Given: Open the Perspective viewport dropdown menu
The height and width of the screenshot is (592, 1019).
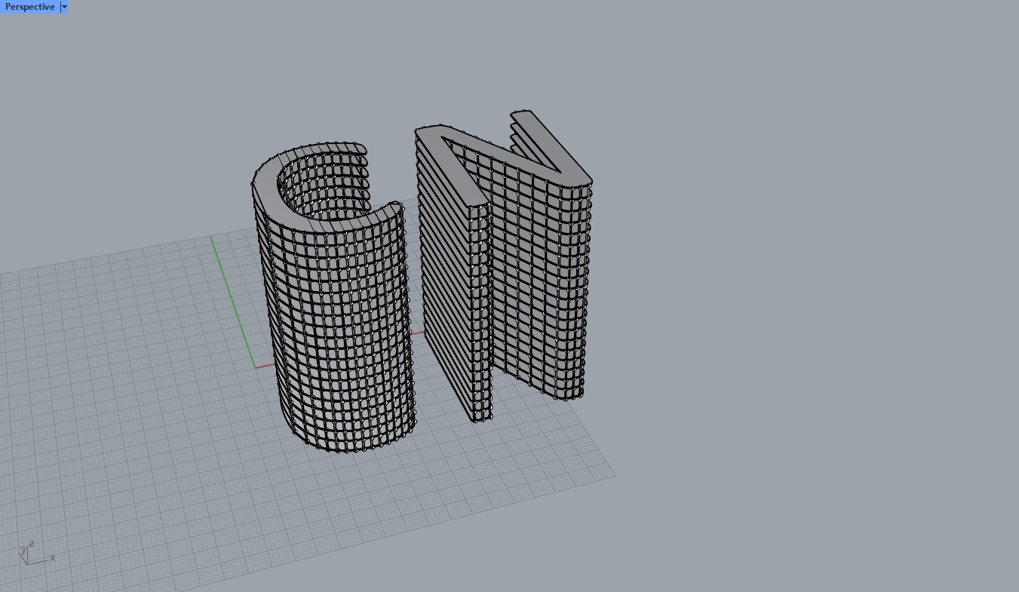Looking at the screenshot, I should [64, 7].
